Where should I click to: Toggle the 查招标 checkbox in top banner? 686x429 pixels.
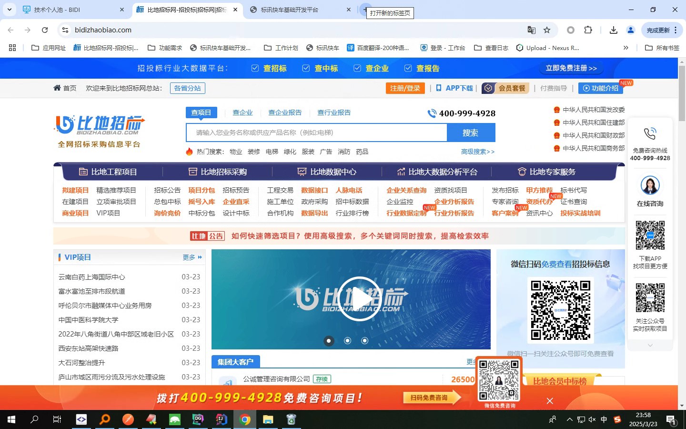tap(255, 68)
